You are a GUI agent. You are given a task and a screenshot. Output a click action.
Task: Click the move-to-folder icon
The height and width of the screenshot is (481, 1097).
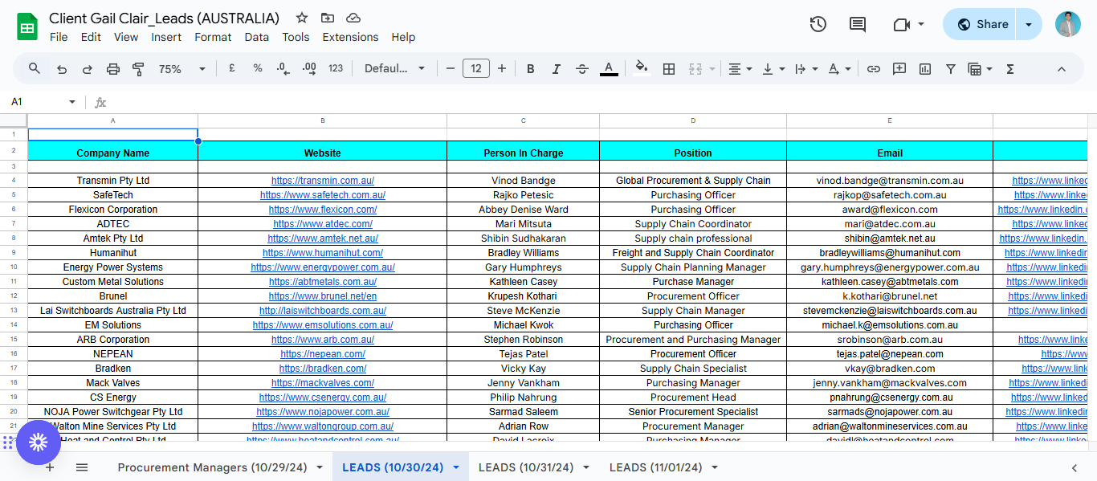(x=327, y=18)
